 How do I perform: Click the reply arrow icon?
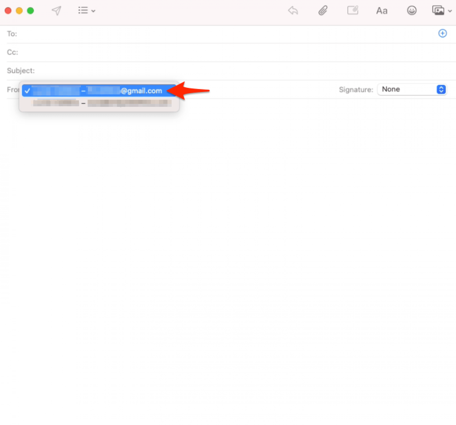tap(293, 10)
